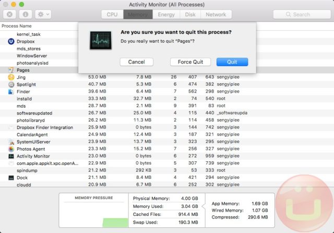
Task: Click the Cached Files 914.4 MB value
Action: [x=188, y=214]
